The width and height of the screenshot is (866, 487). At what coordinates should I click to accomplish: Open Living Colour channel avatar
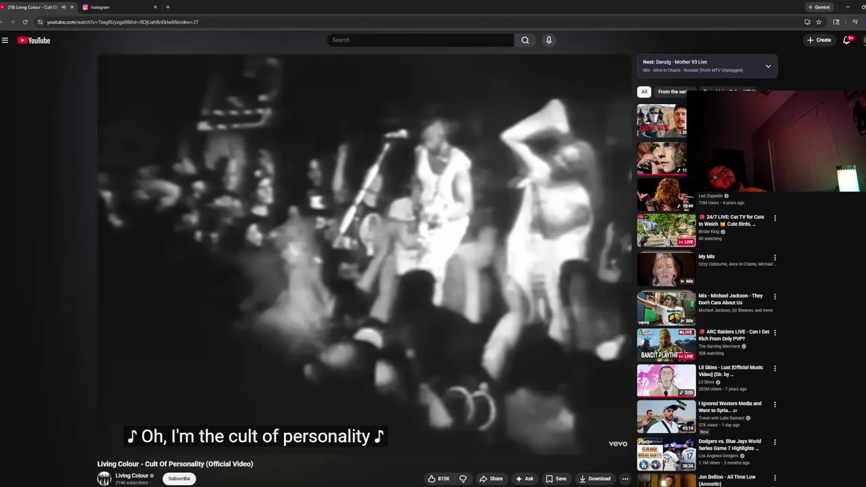click(x=104, y=479)
